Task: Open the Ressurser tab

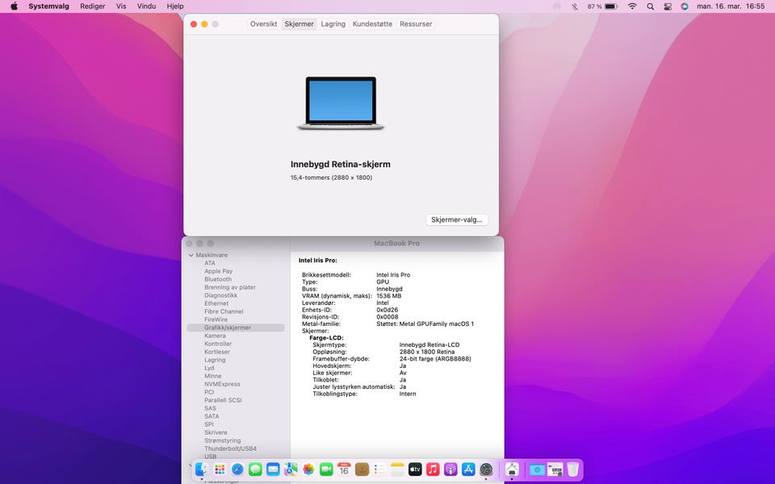Action: click(x=416, y=24)
